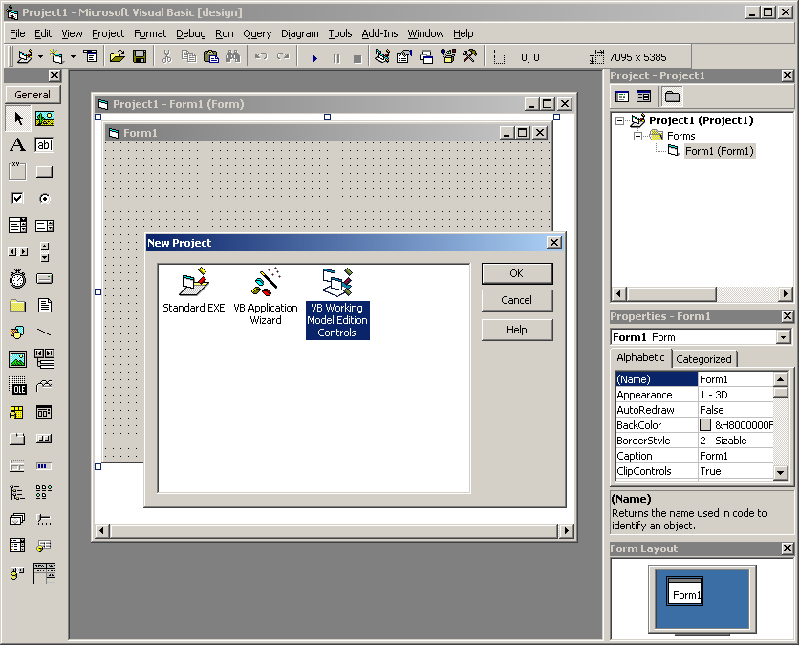The image size is (799, 645).
Task: Click the Project panel scroll-right arrow
Action: point(786,293)
